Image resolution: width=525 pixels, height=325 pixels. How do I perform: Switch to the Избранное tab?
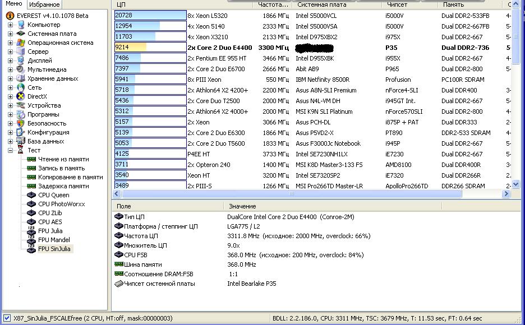44,4
